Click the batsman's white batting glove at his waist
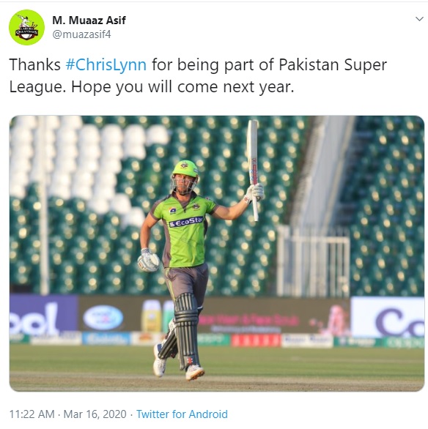 (148, 260)
